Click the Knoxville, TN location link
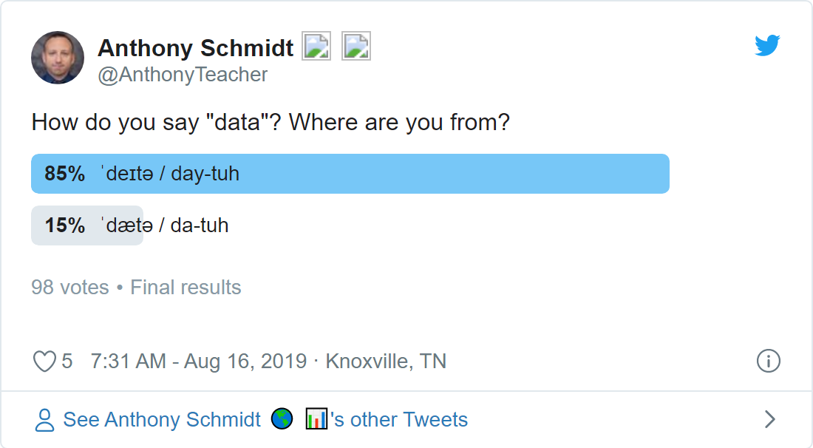The height and width of the screenshot is (448, 813). tap(386, 362)
